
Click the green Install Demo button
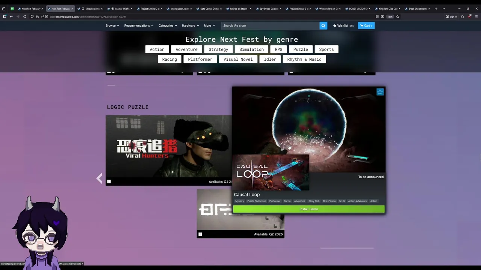[x=309, y=209]
